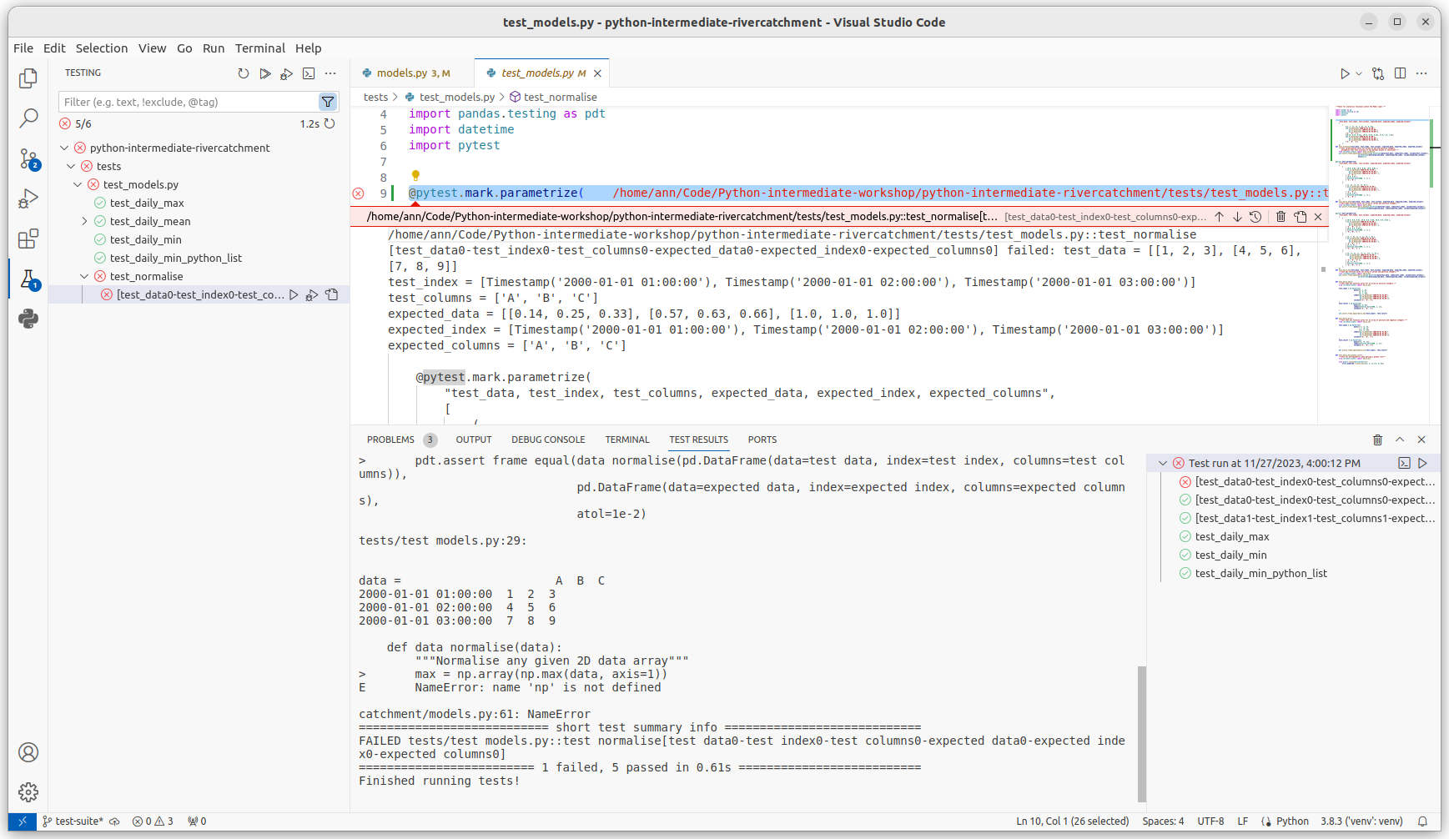Change Spaces: 4 indentation setting
The width and height of the screenshot is (1449, 839).
[1163, 821]
